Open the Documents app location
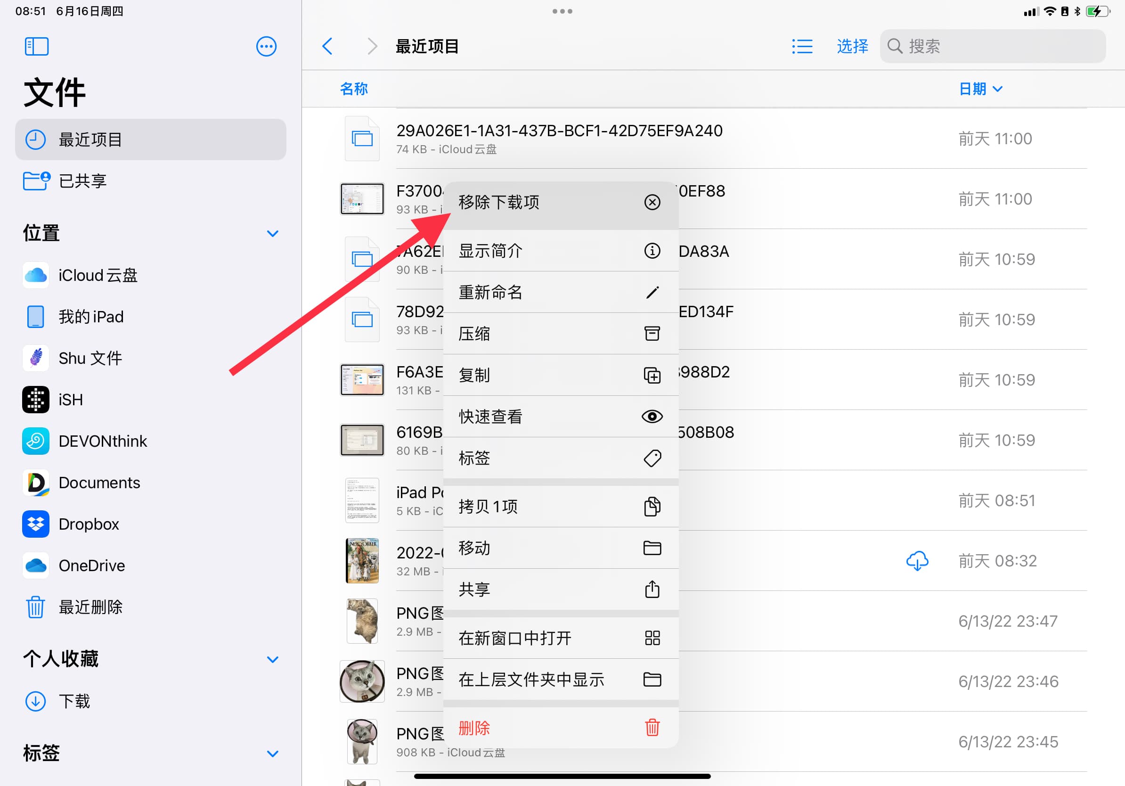1125x786 pixels. pos(150,483)
